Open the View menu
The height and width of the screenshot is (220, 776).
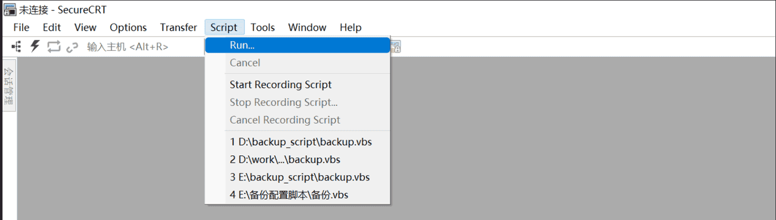coord(85,27)
